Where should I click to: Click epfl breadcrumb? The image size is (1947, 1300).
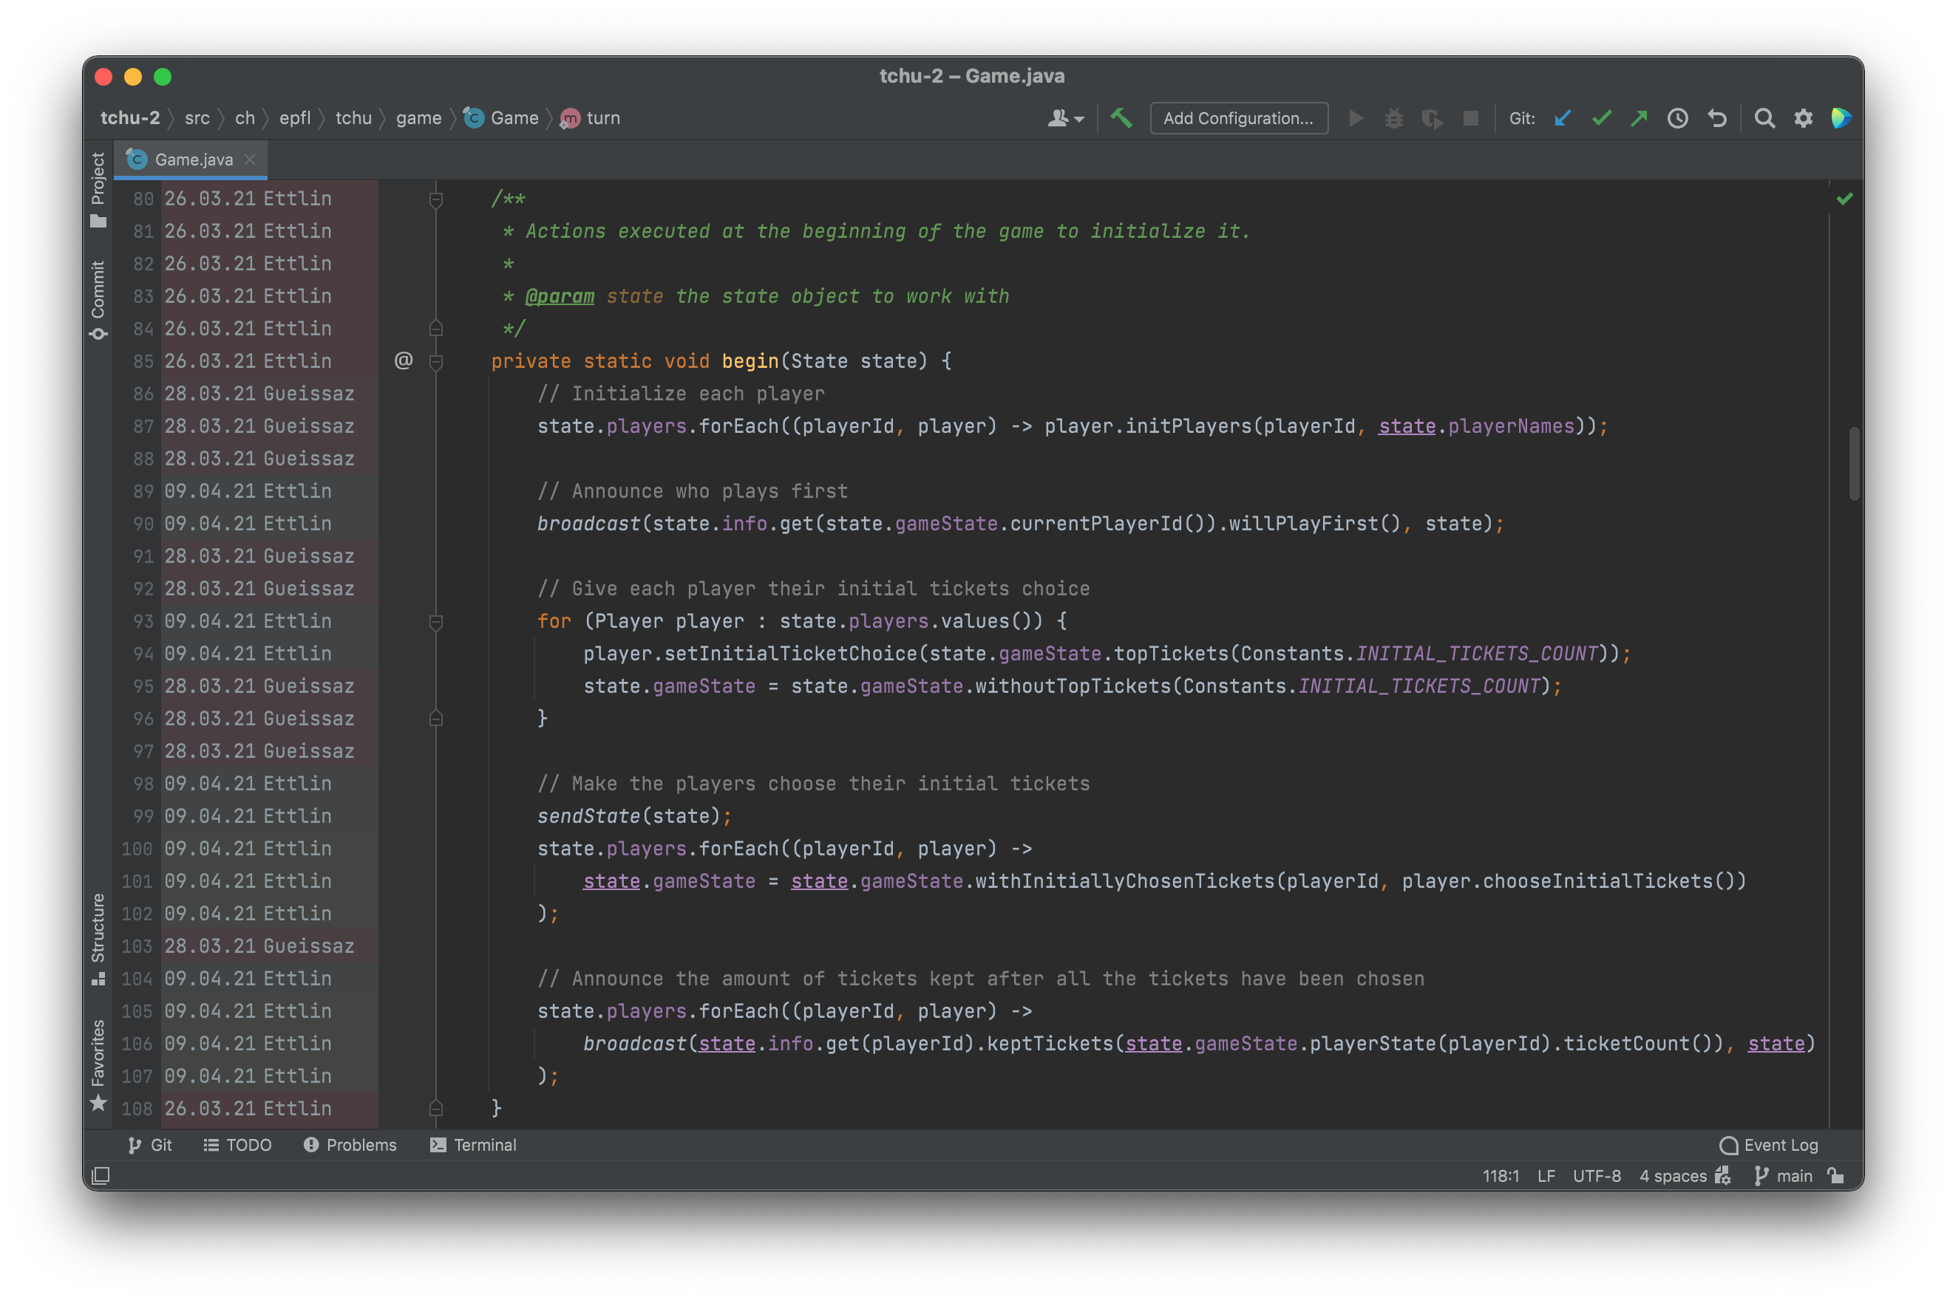point(294,119)
